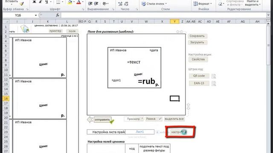Open fill color dropdown arrow
Screen dimensions: 273x153
[x=74, y=2]
